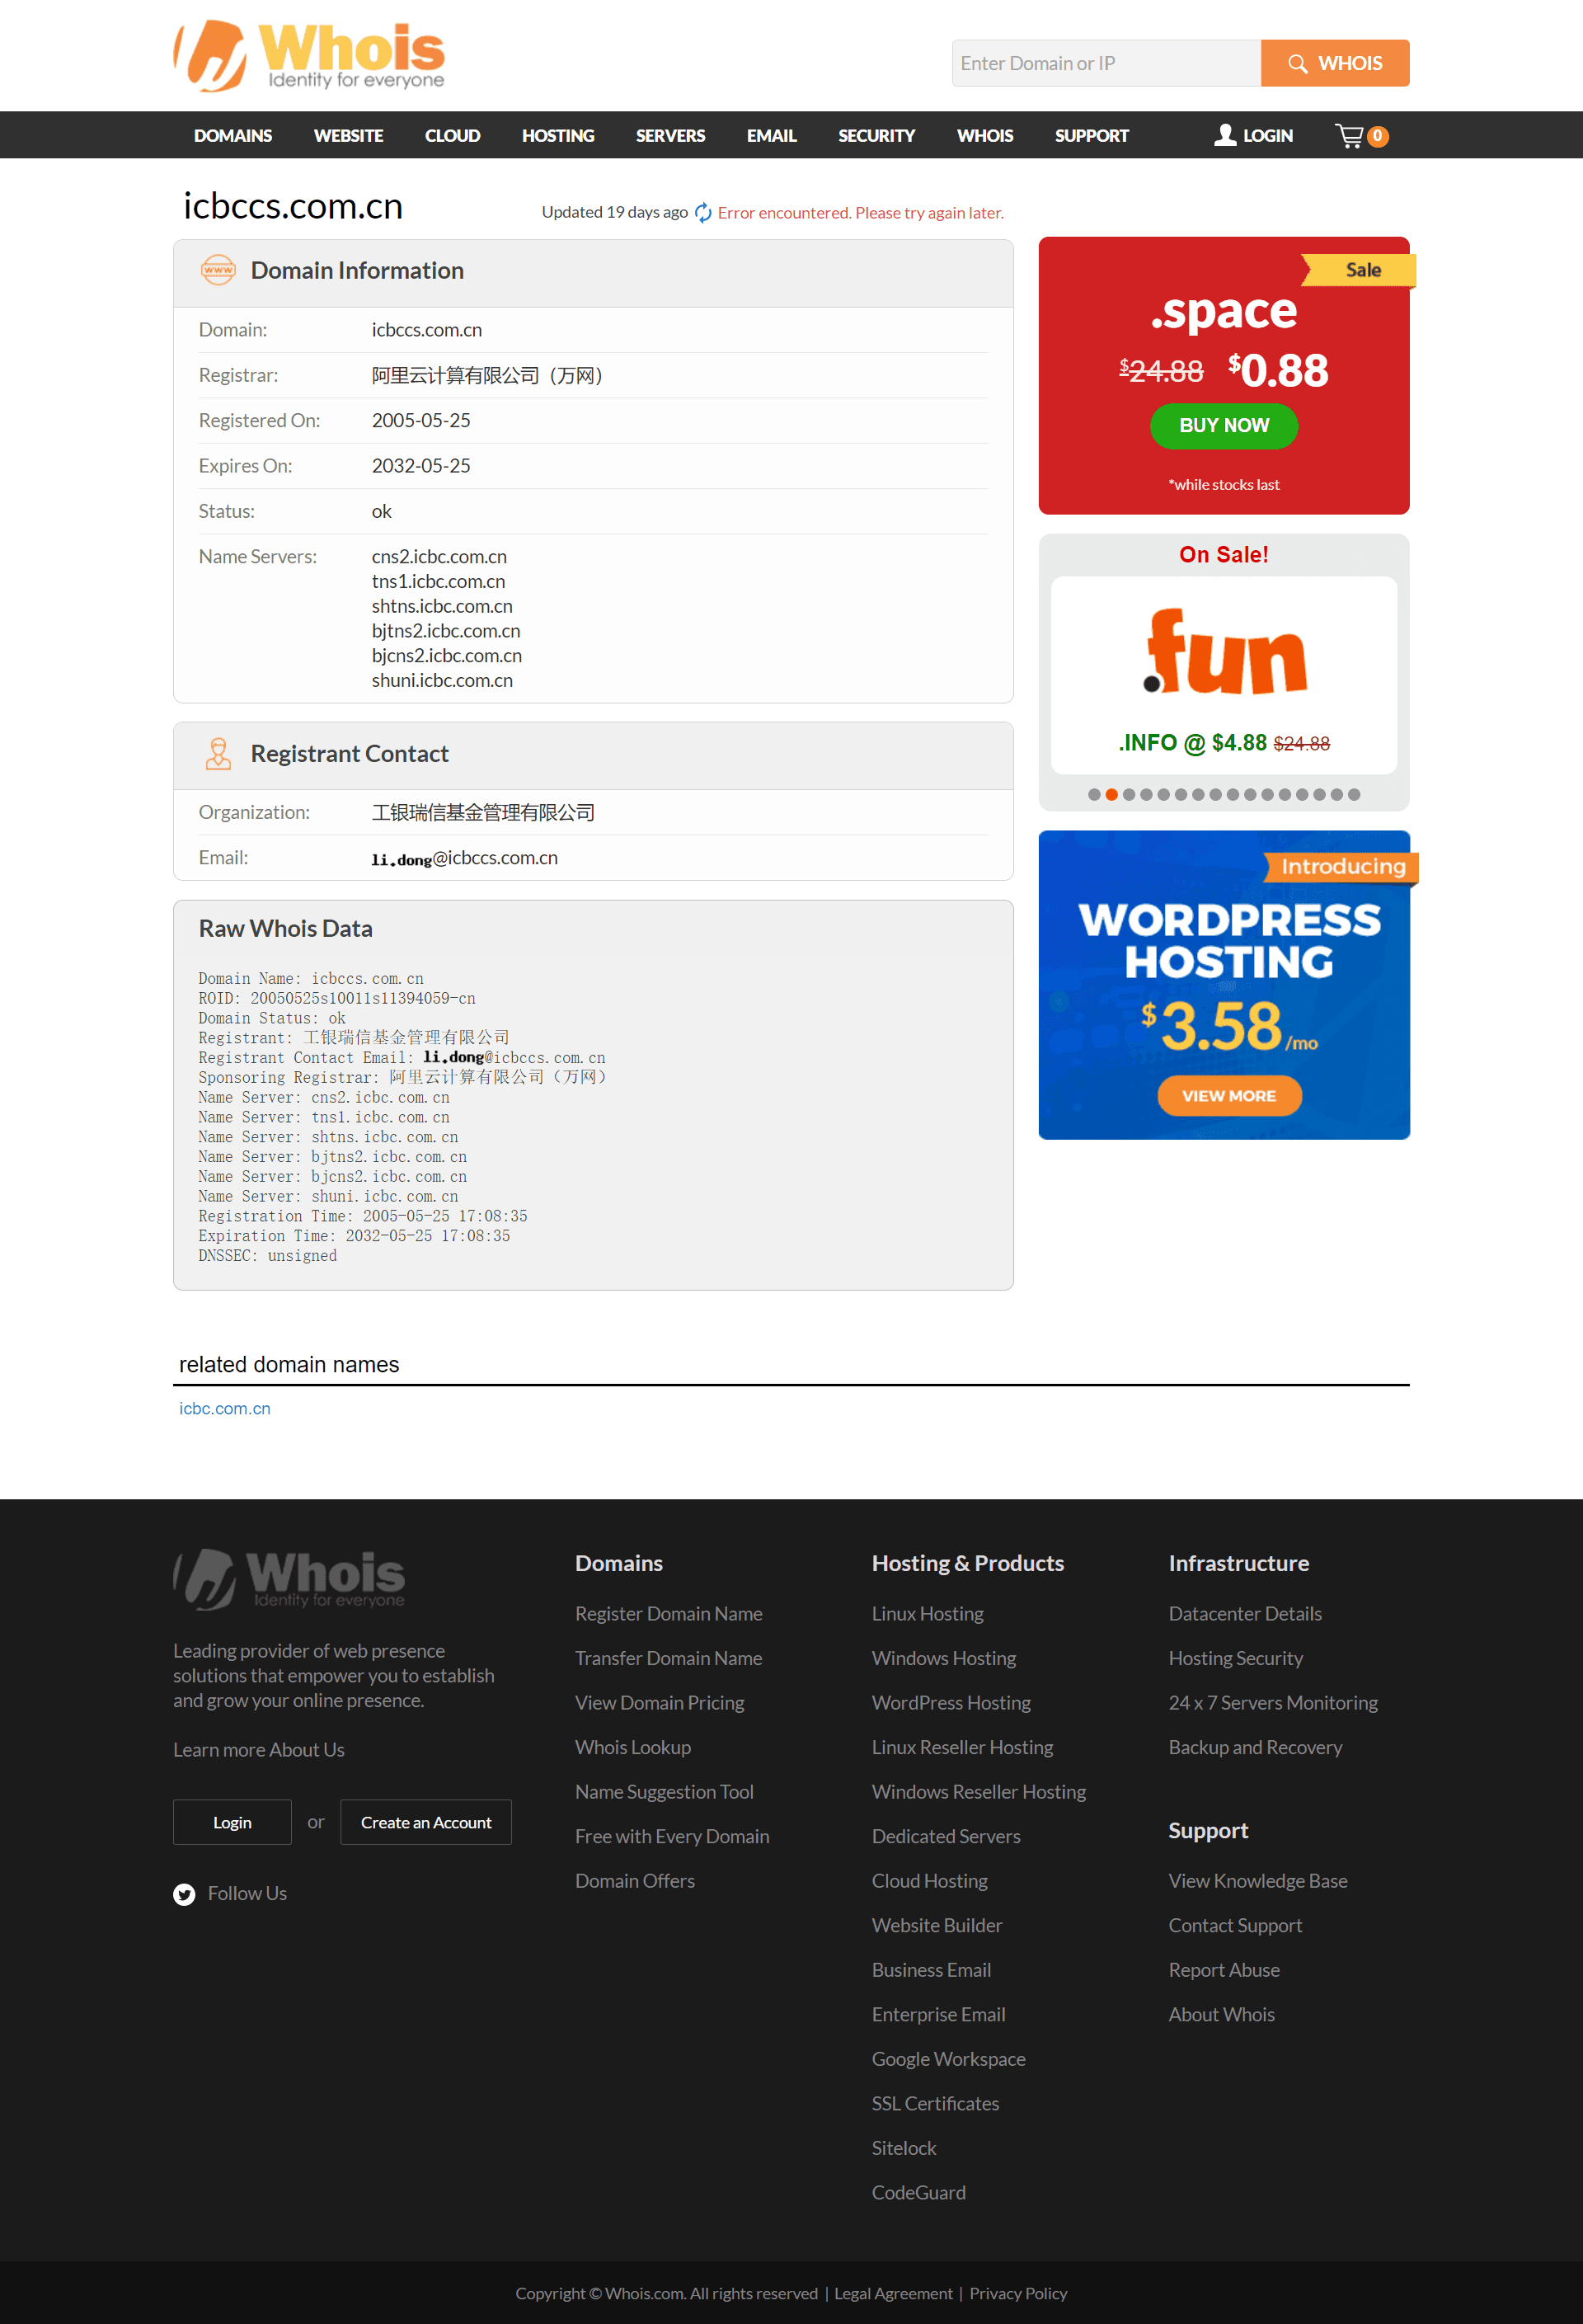Click the Create an Account button

(426, 1823)
